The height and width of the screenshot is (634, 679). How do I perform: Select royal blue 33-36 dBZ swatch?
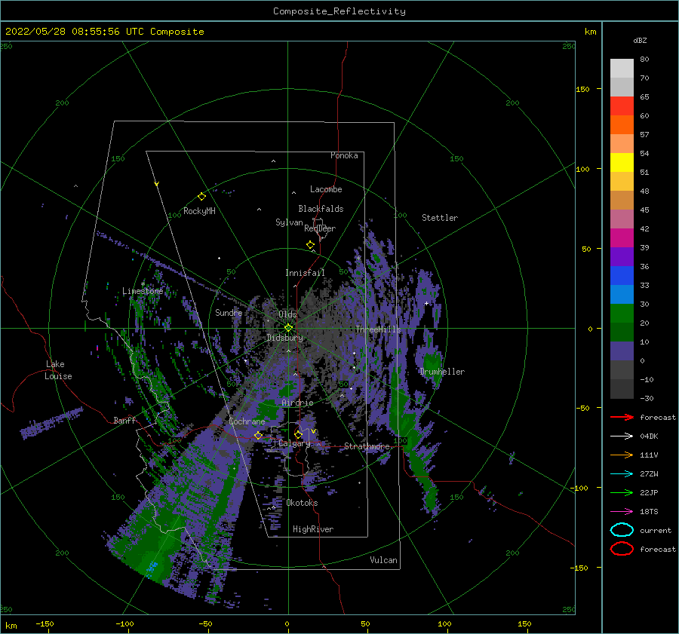coord(622,275)
